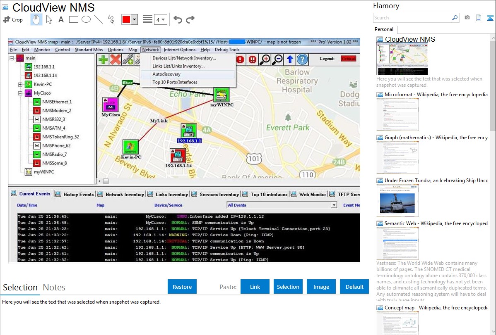The width and height of the screenshot is (496, 335).
Task: Switch to the Notes tab
Action: [x=54, y=287]
